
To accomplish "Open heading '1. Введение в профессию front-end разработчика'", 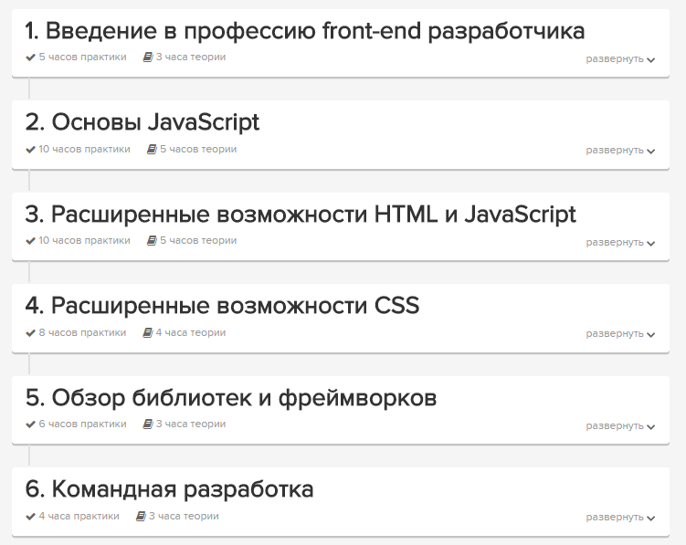I will click(x=305, y=32).
